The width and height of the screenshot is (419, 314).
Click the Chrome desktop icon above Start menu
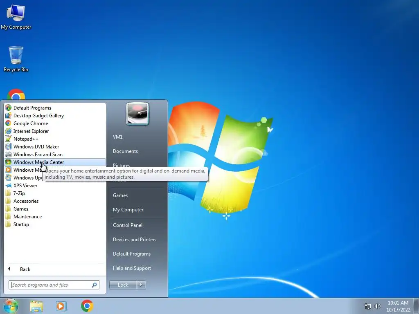tap(16, 94)
